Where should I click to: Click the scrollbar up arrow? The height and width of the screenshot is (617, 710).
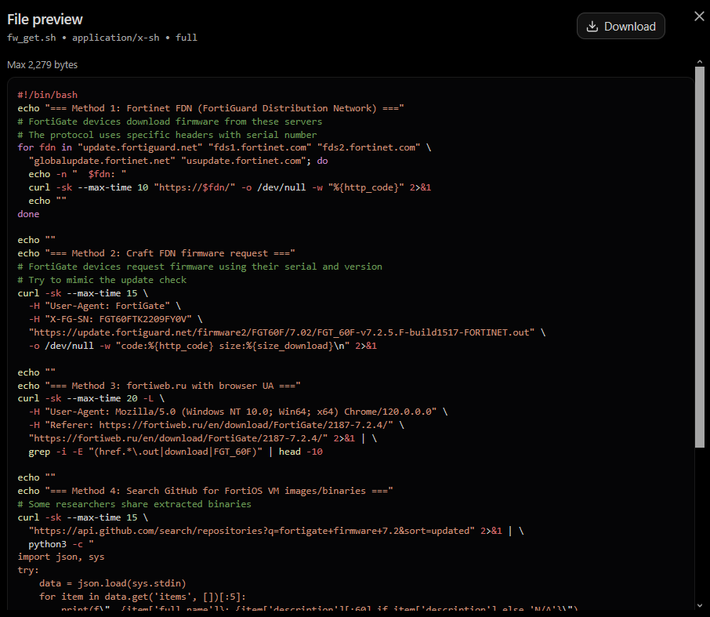pos(700,62)
